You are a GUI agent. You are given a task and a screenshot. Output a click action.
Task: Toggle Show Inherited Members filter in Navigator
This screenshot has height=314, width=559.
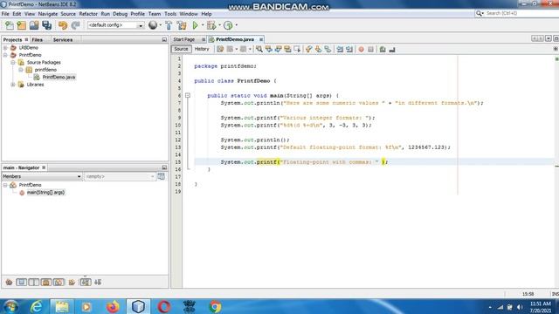[9, 282]
